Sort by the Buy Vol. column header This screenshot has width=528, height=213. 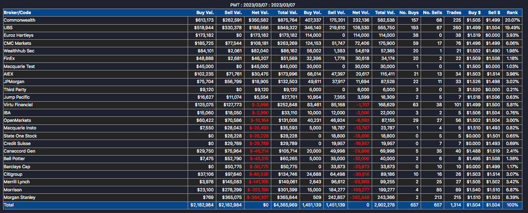(x=313, y=13)
